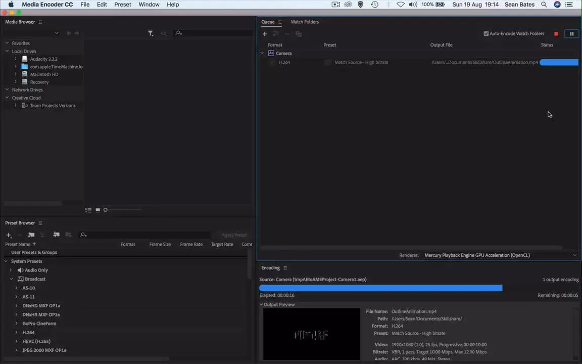Click the H.264 format link in Queue
Screen dimensions: 582x364
(x=284, y=62)
